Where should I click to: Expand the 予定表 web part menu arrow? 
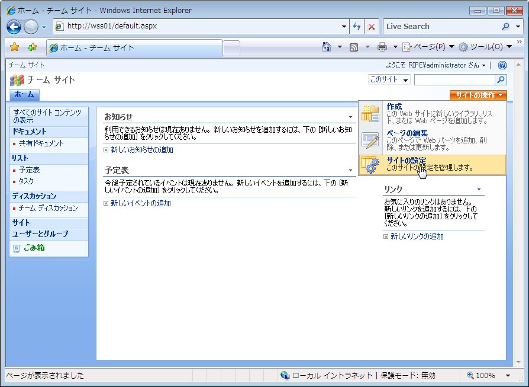(x=350, y=170)
